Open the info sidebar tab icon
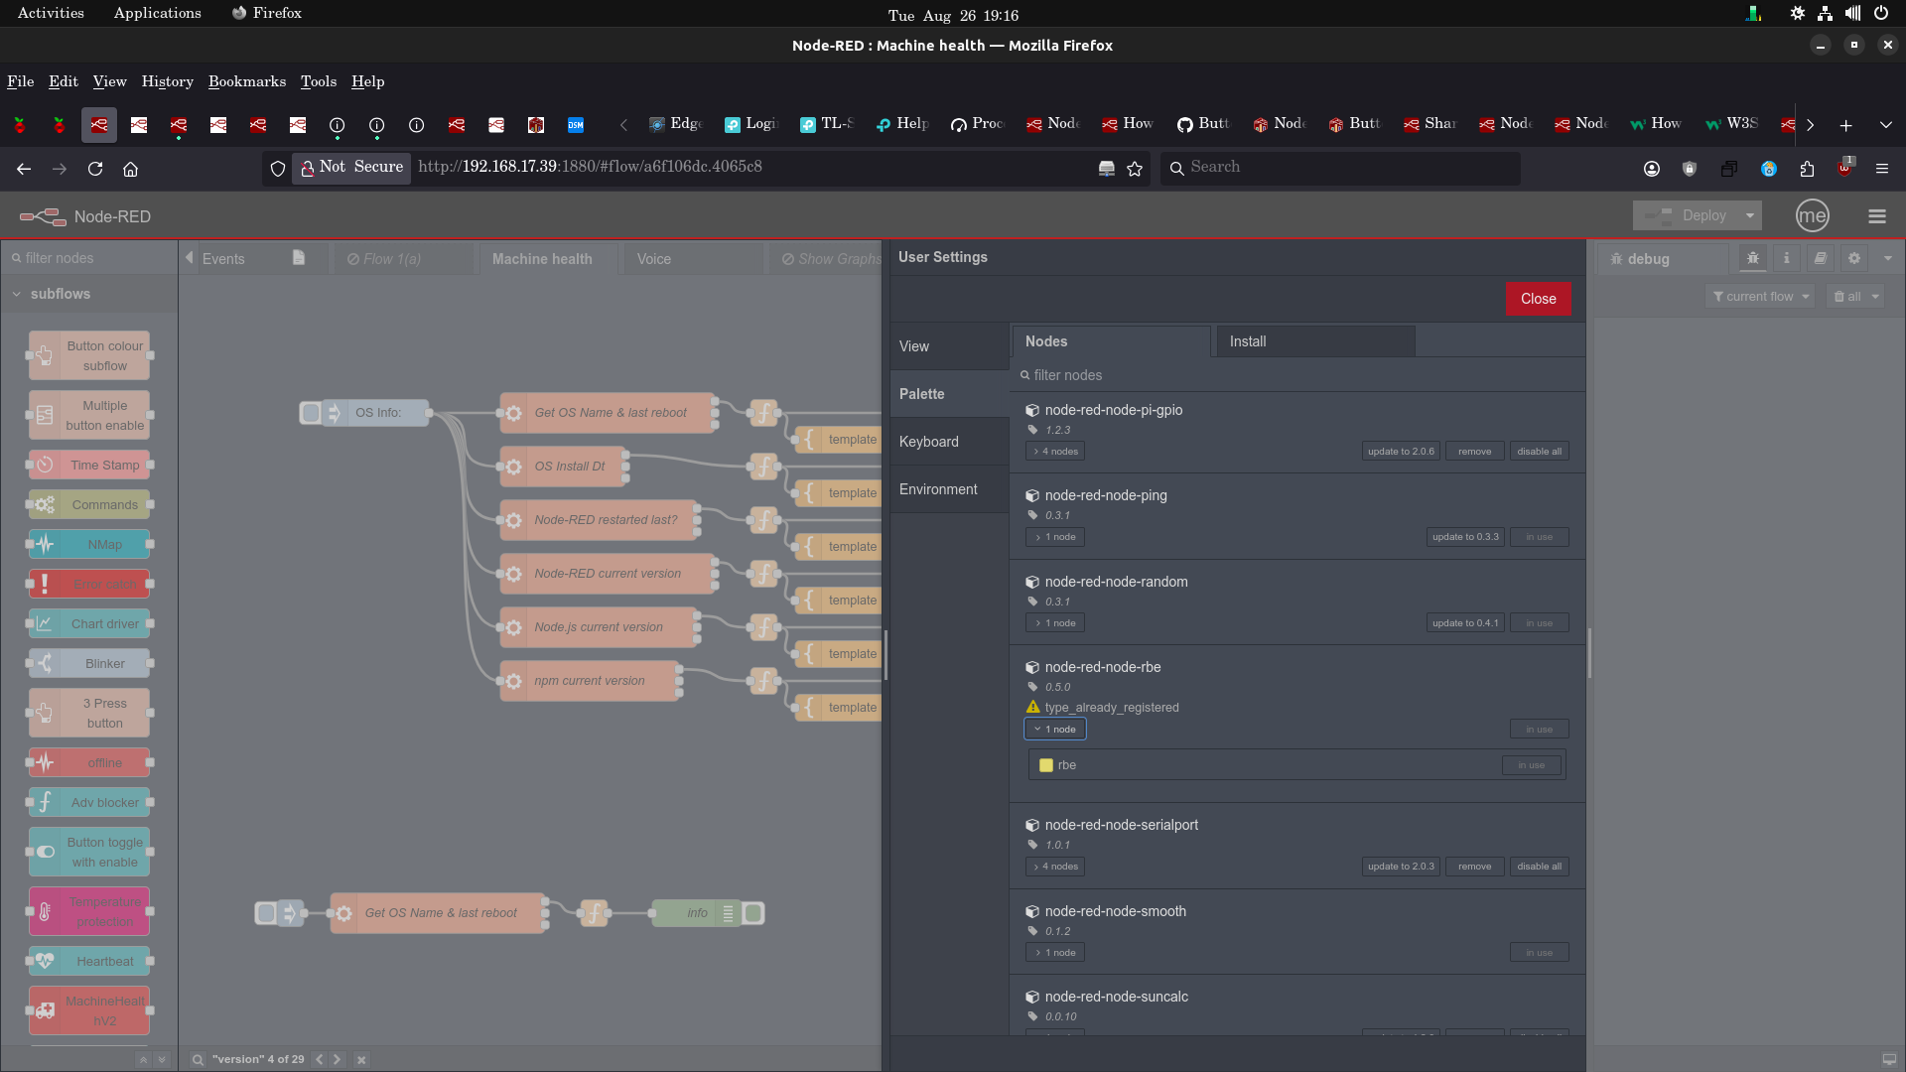 pyautogui.click(x=1786, y=258)
